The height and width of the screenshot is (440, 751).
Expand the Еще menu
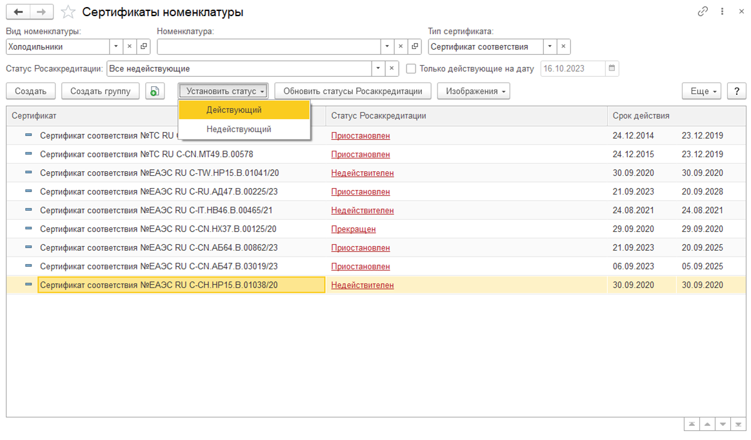(x=701, y=91)
